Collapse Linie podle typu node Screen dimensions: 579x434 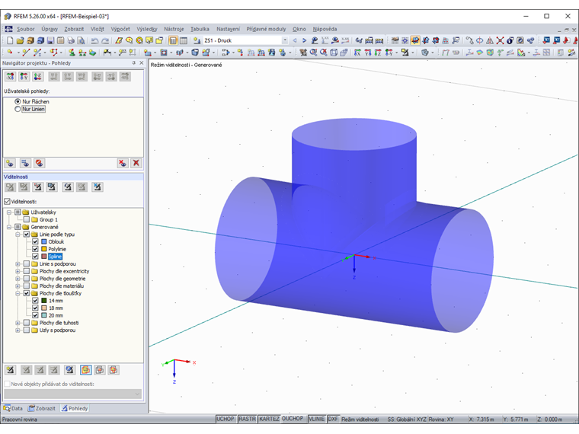pos(18,235)
